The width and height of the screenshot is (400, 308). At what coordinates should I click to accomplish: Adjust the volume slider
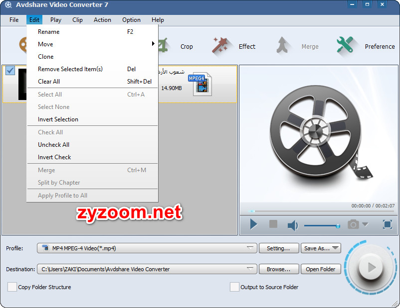[322, 225]
